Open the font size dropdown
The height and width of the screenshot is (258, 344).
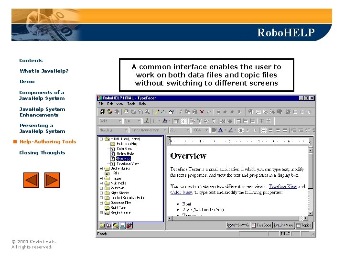(188, 130)
